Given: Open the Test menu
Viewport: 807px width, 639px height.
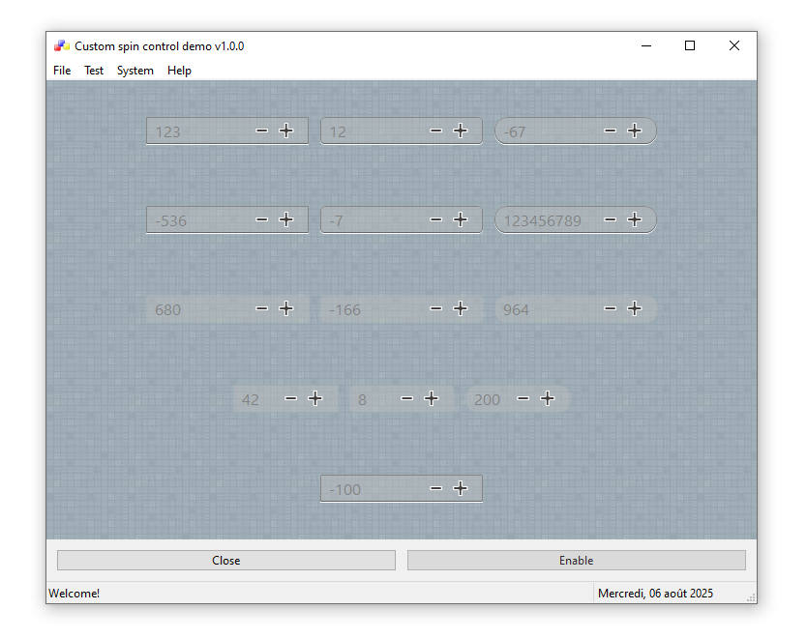Looking at the screenshot, I should tap(94, 71).
